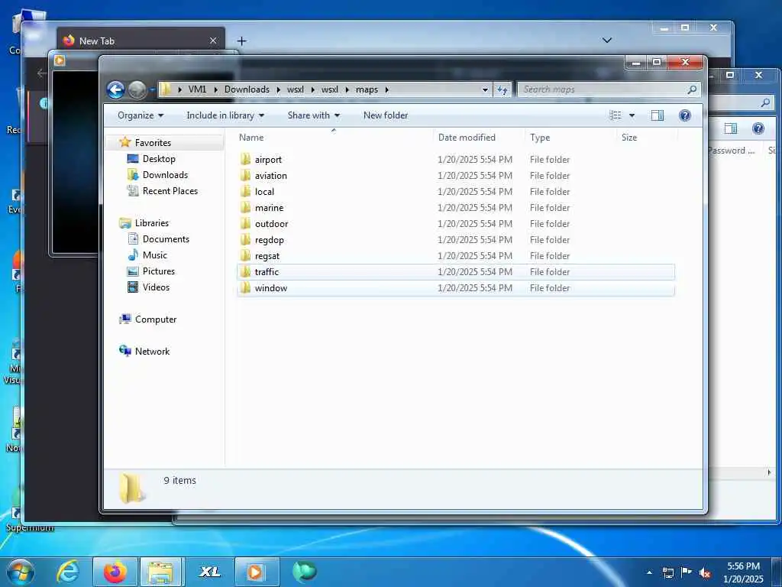This screenshot has height=587, width=782.
Task: Open a new tab with Firefox plus button
Action: pyautogui.click(x=242, y=41)
